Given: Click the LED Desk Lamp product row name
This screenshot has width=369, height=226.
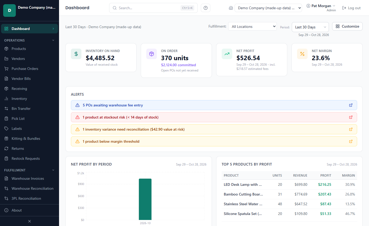Looking at the screenshot, I should [243, 184].
